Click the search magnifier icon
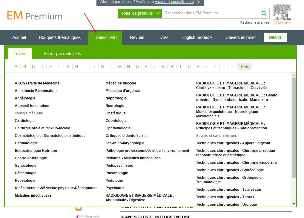The height and width of the screenshot is (218, 304). click(x=264, y=13)
